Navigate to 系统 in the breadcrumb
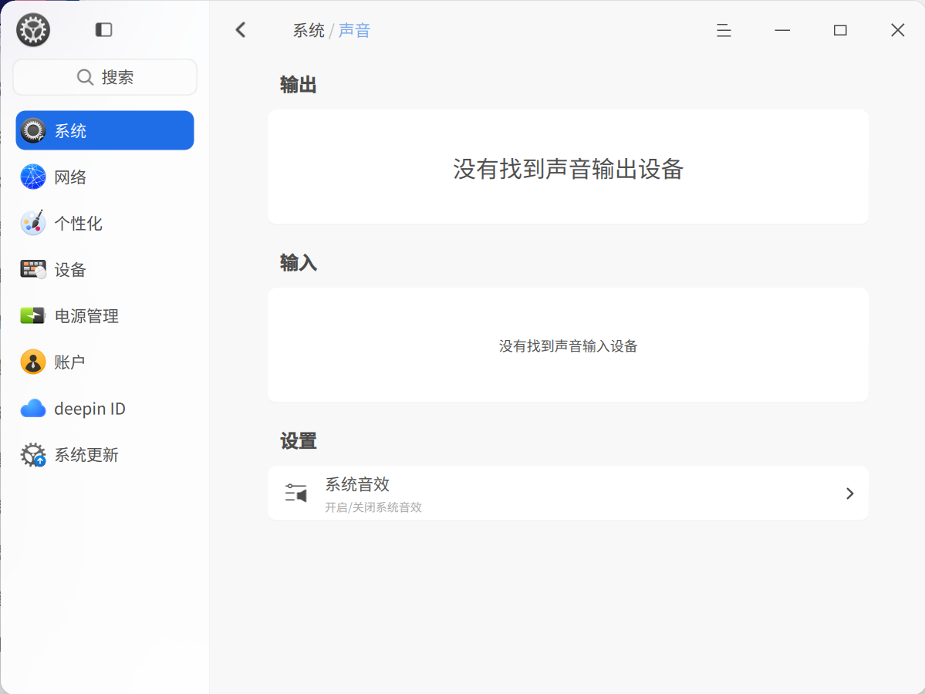 click(x=309, y=30)
